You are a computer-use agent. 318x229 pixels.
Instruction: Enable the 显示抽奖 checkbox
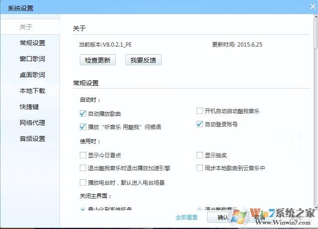tap(200, 155)
